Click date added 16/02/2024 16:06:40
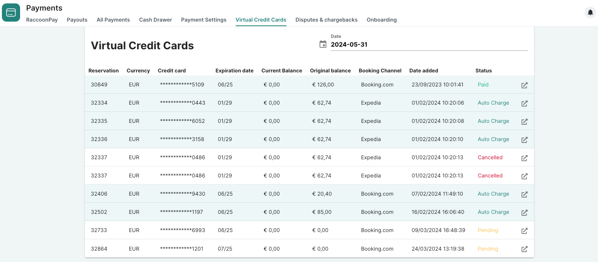This screenshot has width=598, height=262. [x=438, y=212]
